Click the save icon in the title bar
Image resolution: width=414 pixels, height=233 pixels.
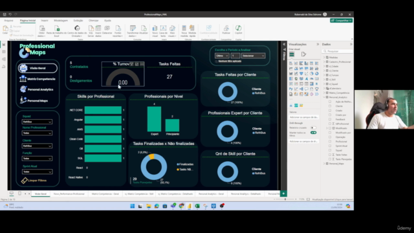coord(5,14)
